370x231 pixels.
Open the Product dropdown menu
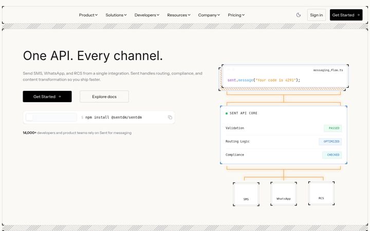(x=88, y=15)
